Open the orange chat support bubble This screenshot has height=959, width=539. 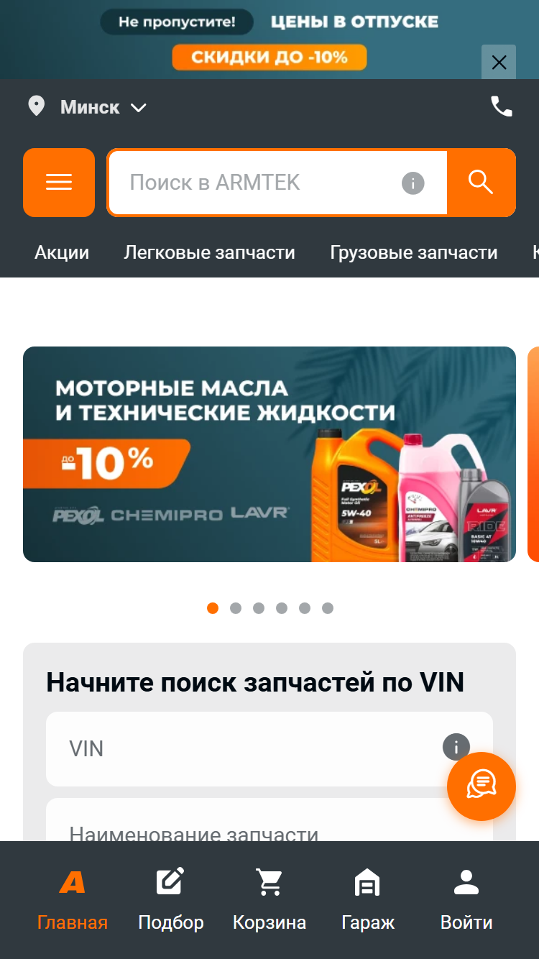482,786
